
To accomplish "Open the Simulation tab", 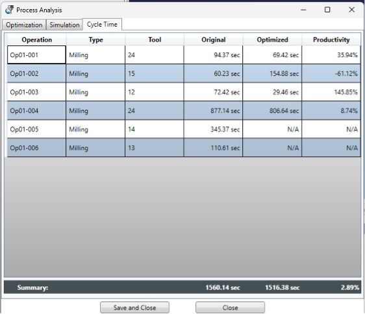I will click(x=64, y=25).
